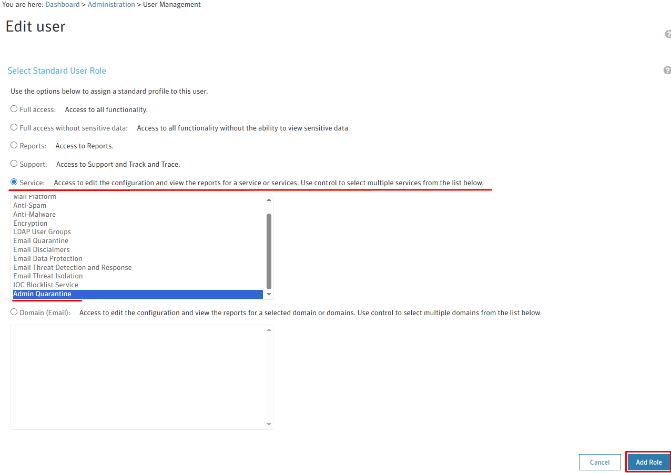Click the domain list scroll down arrow
This screenshot has width=671, height=473.
269,424
